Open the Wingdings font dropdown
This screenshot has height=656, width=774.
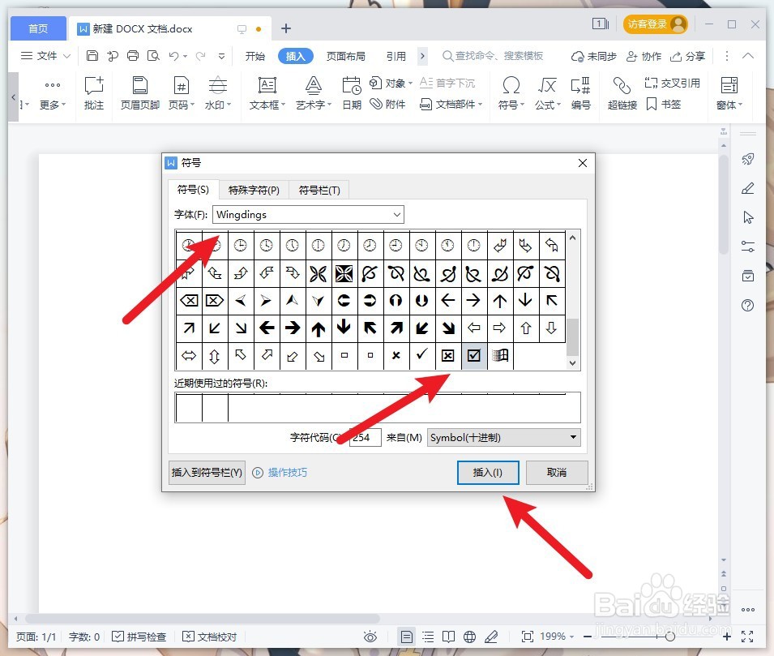click(x=396, y=214)
